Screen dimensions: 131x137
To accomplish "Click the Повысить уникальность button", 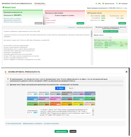I will pos(111,32).
